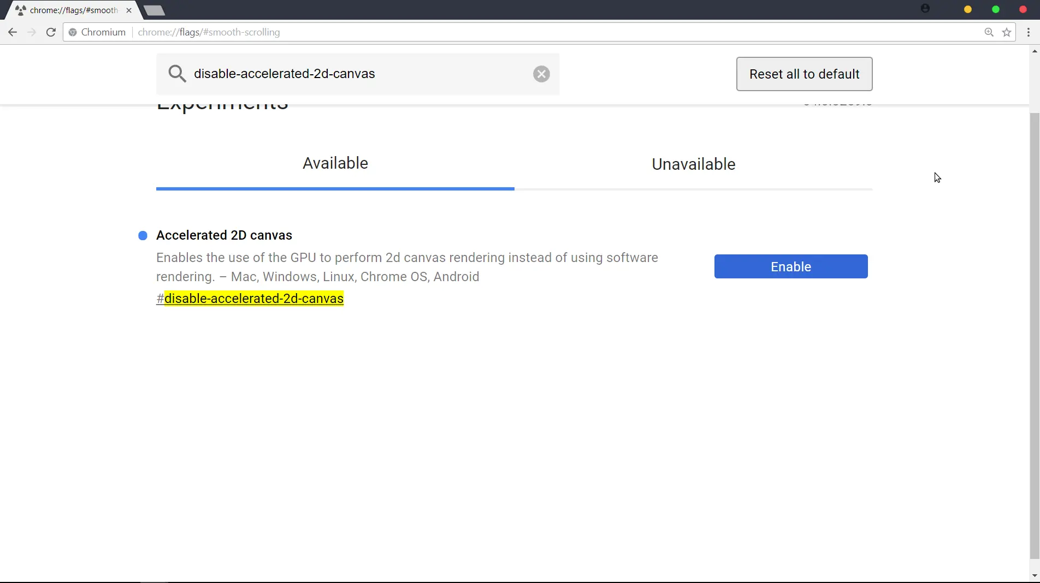Reload the flags page
Viewport: 1040px width, 583px height.
click(51, 32)
